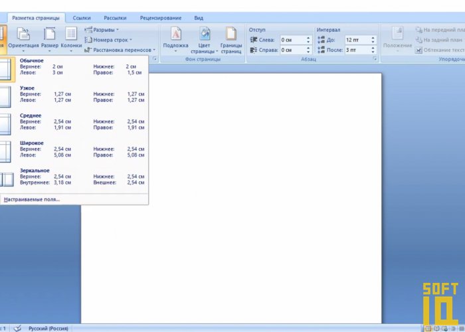Click the spelling check status bar icon
The image size is (465, 332).
[x=18, y=328]
